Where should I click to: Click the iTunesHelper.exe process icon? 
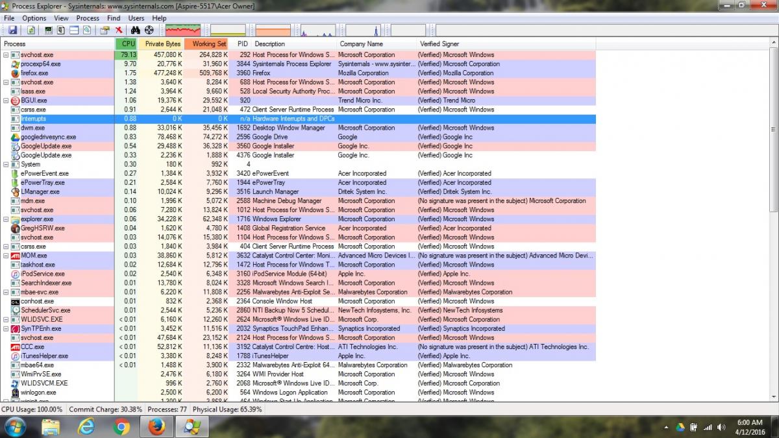pyautogui.click(x=16, y=356)
